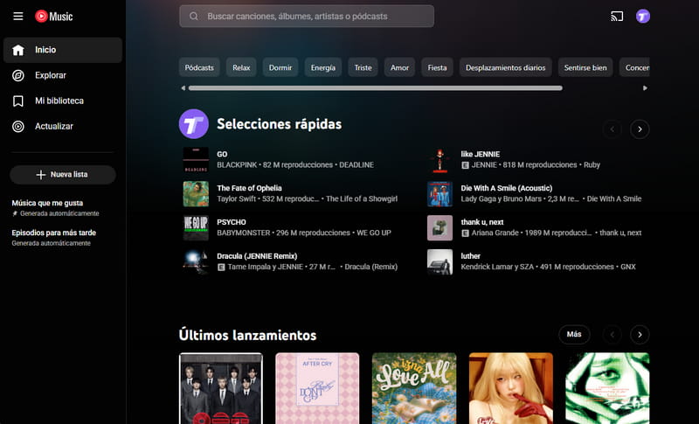Click the Inicio home icon
Screen dimensions: 699x424
pos(17,50)
